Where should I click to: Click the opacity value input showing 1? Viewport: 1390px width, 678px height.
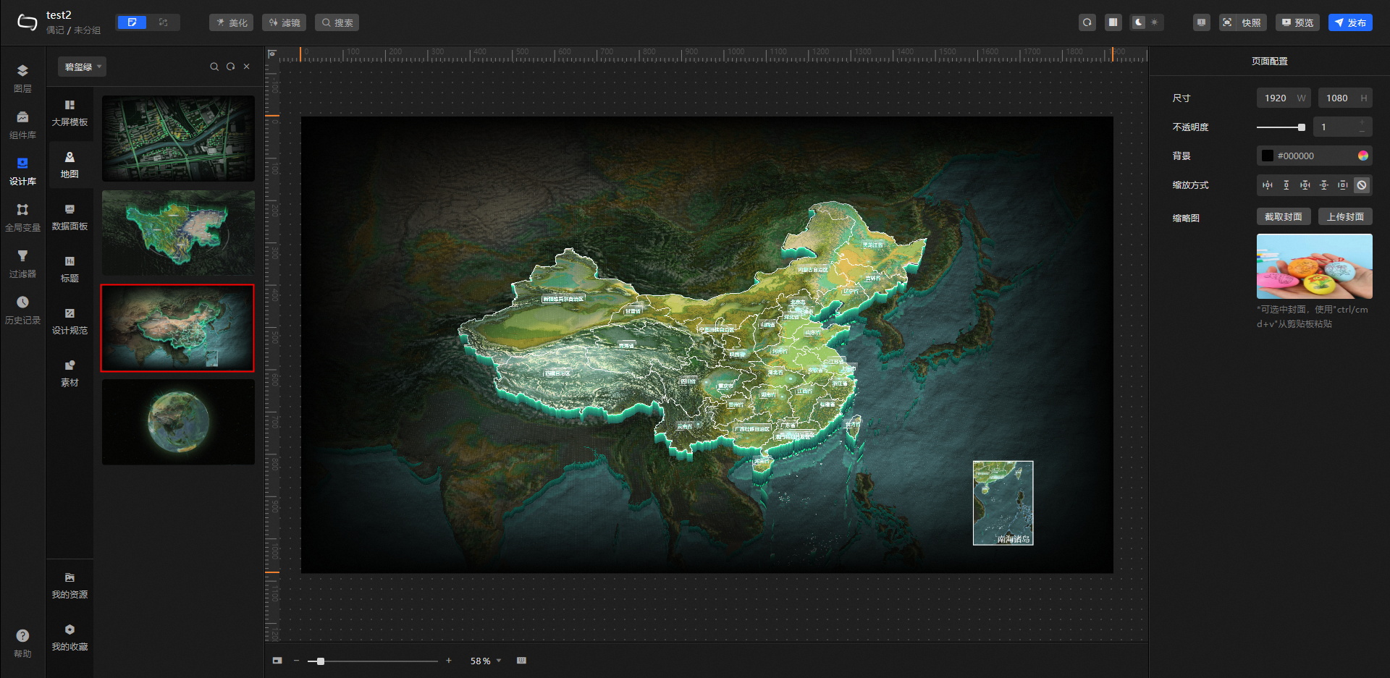[x=1343, y=127]
